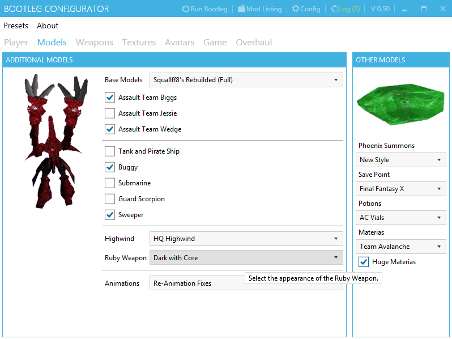Screen dimensions: 452x339
Task: Select the Models tab
Action: (x=52, y=43)
